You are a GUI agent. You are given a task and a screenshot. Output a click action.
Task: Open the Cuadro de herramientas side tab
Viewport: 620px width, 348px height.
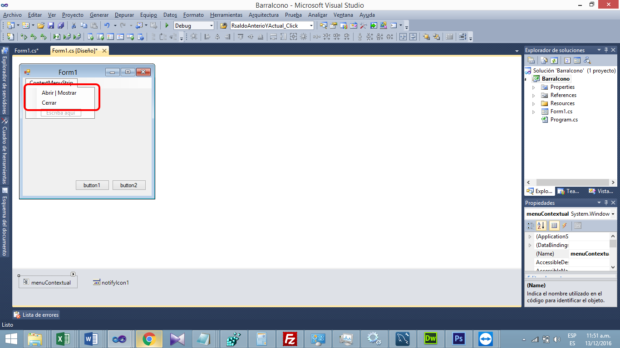click(x=5, y=150)
